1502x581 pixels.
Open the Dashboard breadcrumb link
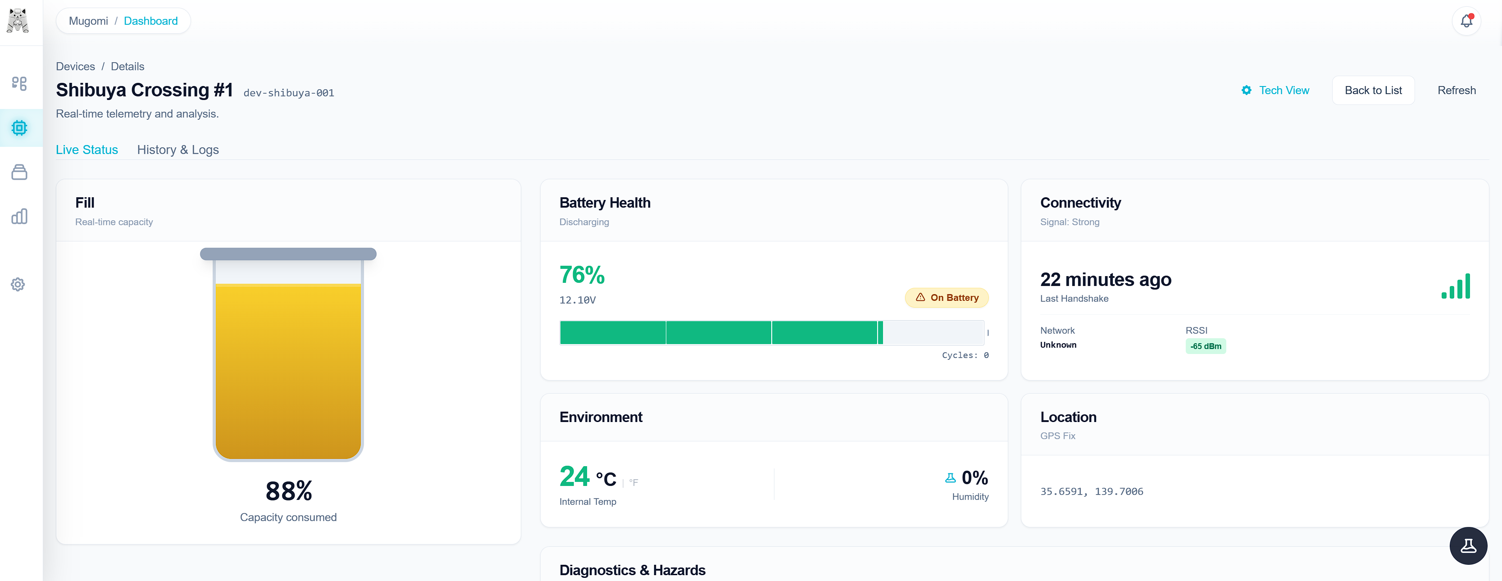[x=150, y=20]
